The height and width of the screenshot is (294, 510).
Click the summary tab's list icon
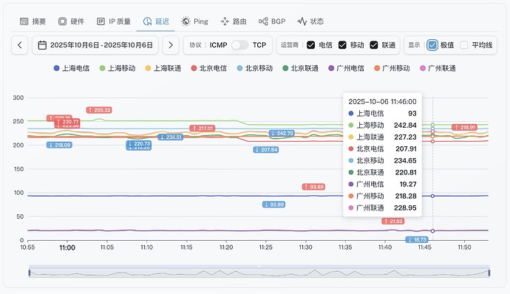(24, 21)
